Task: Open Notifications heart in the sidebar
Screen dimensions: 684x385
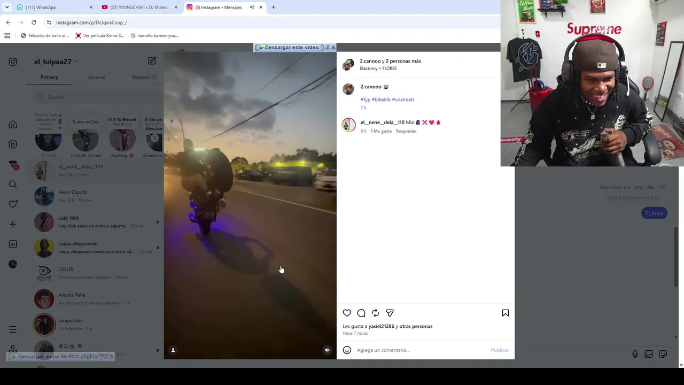Action: pyautogui.click(x=13, y=204)
